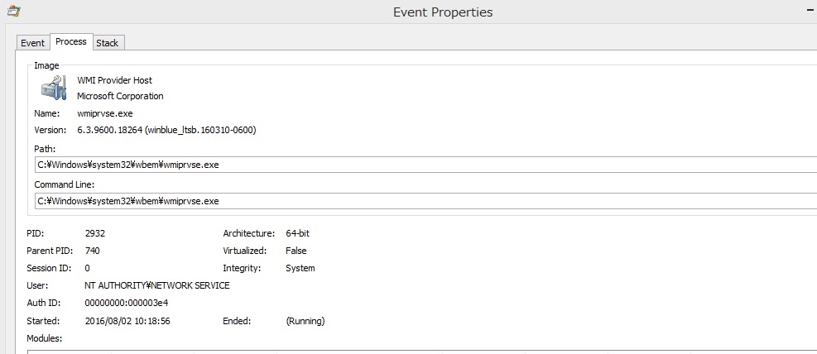Click inside the Path text field

pyautogui.click(x=414, y=165)
